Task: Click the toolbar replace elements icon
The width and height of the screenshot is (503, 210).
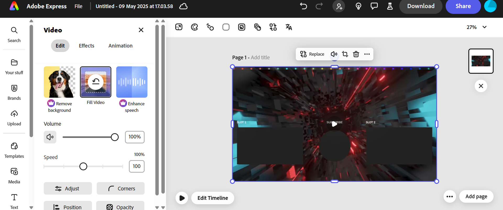Action: coord(273,27)
